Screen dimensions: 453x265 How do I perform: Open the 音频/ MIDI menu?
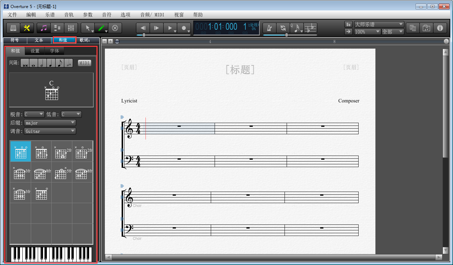click(152, 15)
